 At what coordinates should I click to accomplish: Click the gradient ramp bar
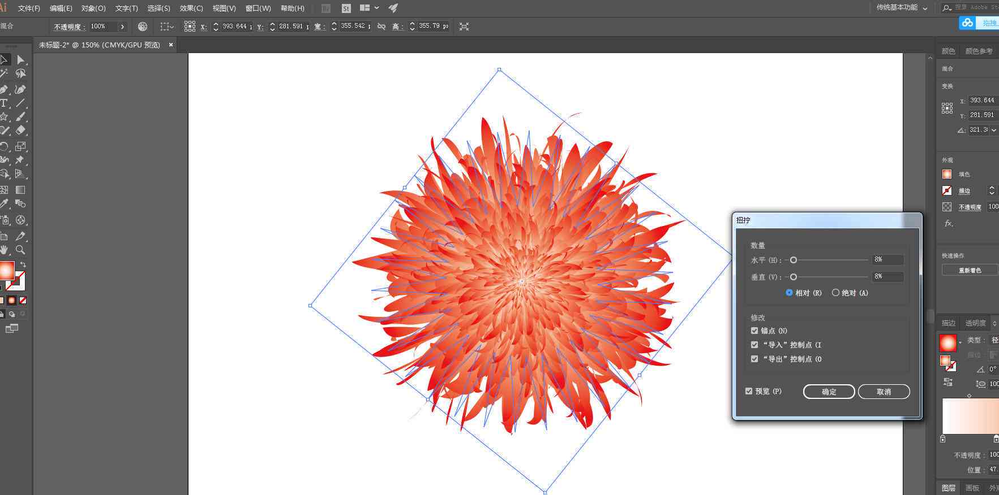[x=970, y=416]
